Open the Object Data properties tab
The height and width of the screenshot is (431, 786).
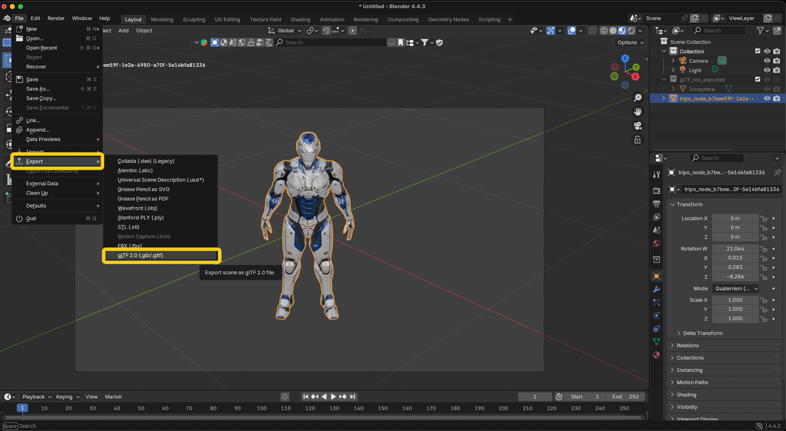tap(656, 342)
